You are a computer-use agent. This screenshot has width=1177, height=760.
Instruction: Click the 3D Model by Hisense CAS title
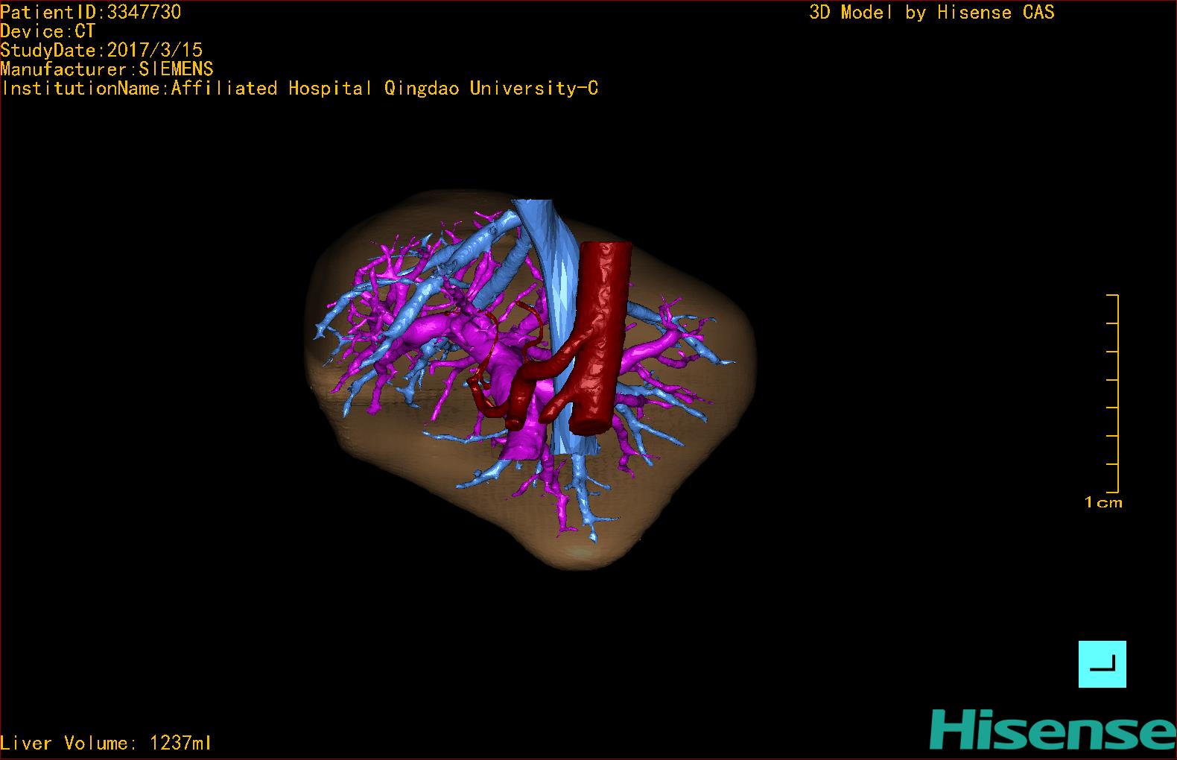(932, 13)
